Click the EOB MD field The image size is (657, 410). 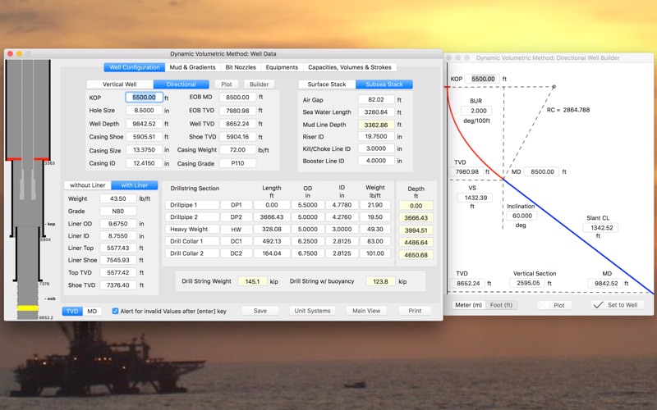pos(237,97)
